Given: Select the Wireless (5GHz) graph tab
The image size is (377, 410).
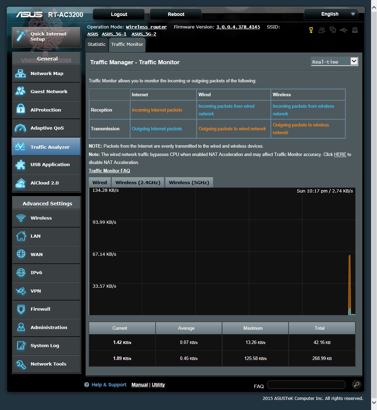Looking at the screenshot, I should coord(189,182).
